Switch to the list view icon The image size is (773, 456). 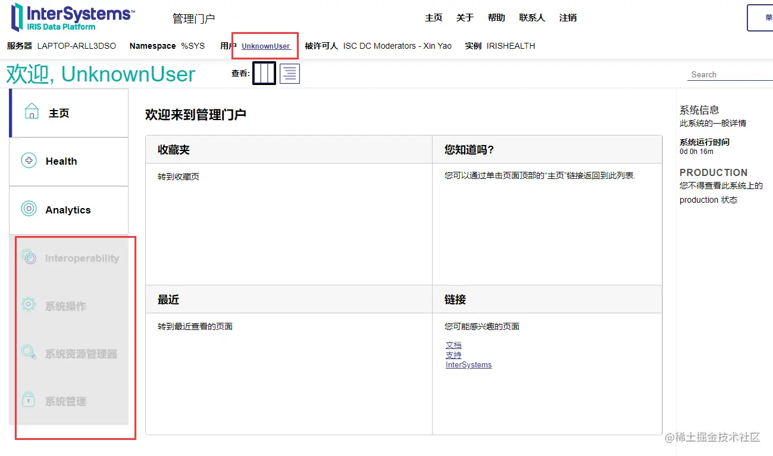point(290,73)
